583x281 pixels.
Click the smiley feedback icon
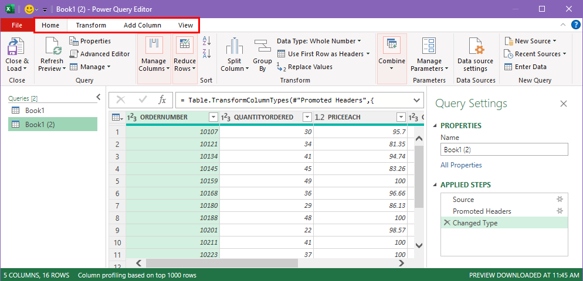29,9
